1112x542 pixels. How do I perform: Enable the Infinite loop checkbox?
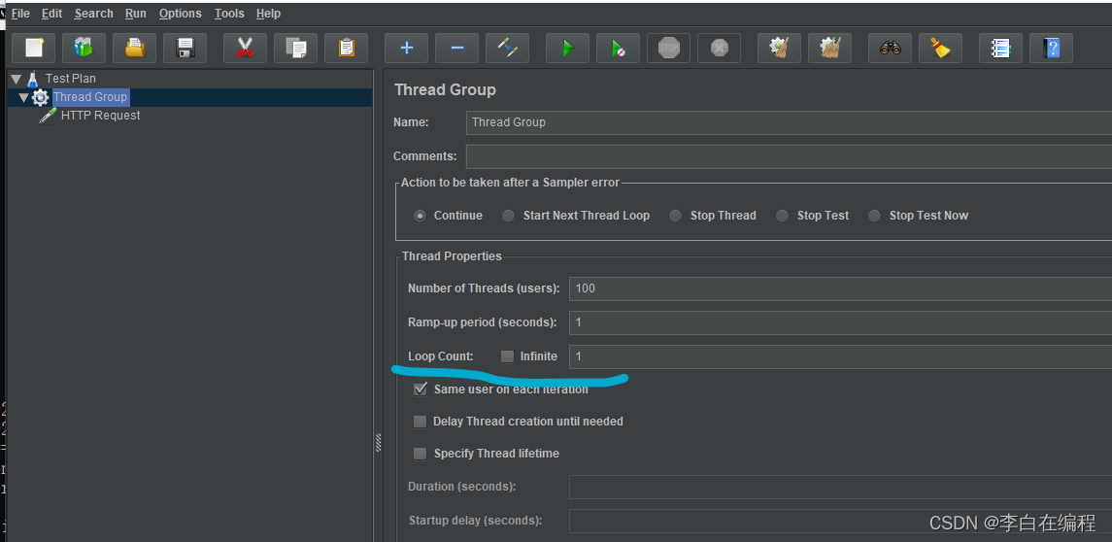pos(507,356)
